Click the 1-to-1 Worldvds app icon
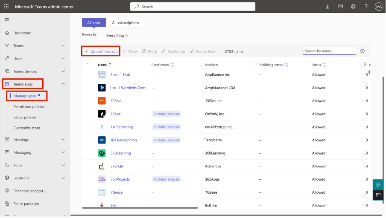 click(102, 88)
